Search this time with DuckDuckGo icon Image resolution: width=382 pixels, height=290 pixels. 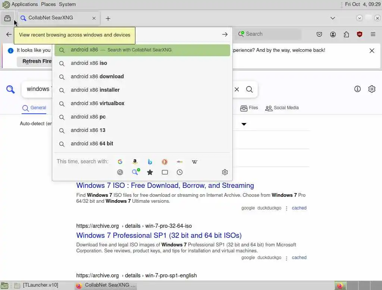165,162
